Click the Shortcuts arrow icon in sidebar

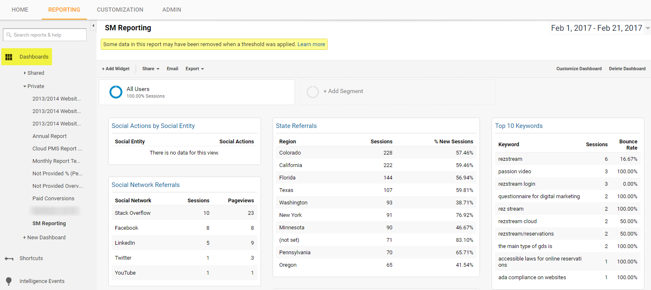pos(9,258)
